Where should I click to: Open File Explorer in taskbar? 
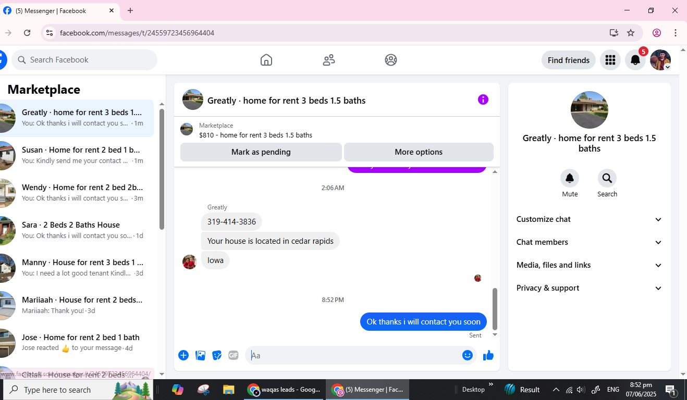pyautogui.click(x=228, y=390)
